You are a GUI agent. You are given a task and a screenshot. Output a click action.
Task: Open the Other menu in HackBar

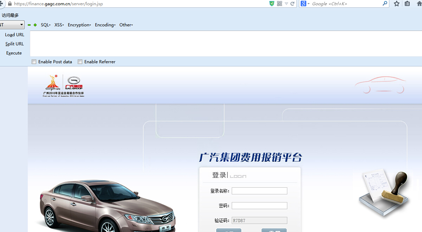(x=126, y=25)
